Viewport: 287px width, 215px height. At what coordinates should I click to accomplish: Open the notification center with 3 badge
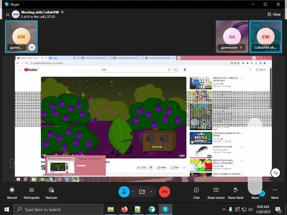(278, 209)
